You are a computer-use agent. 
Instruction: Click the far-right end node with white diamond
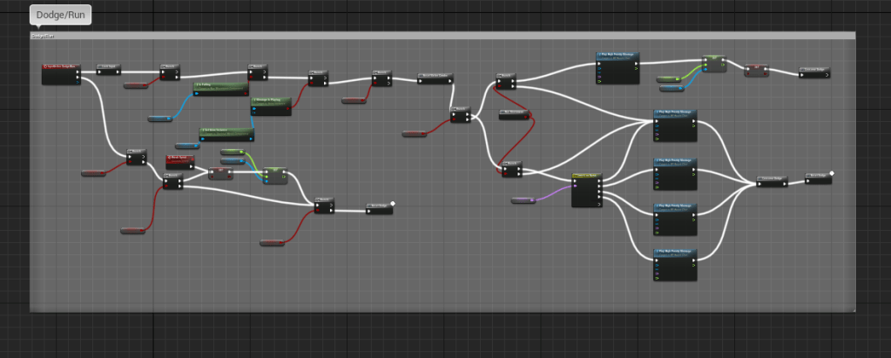(x=818, y=178)
